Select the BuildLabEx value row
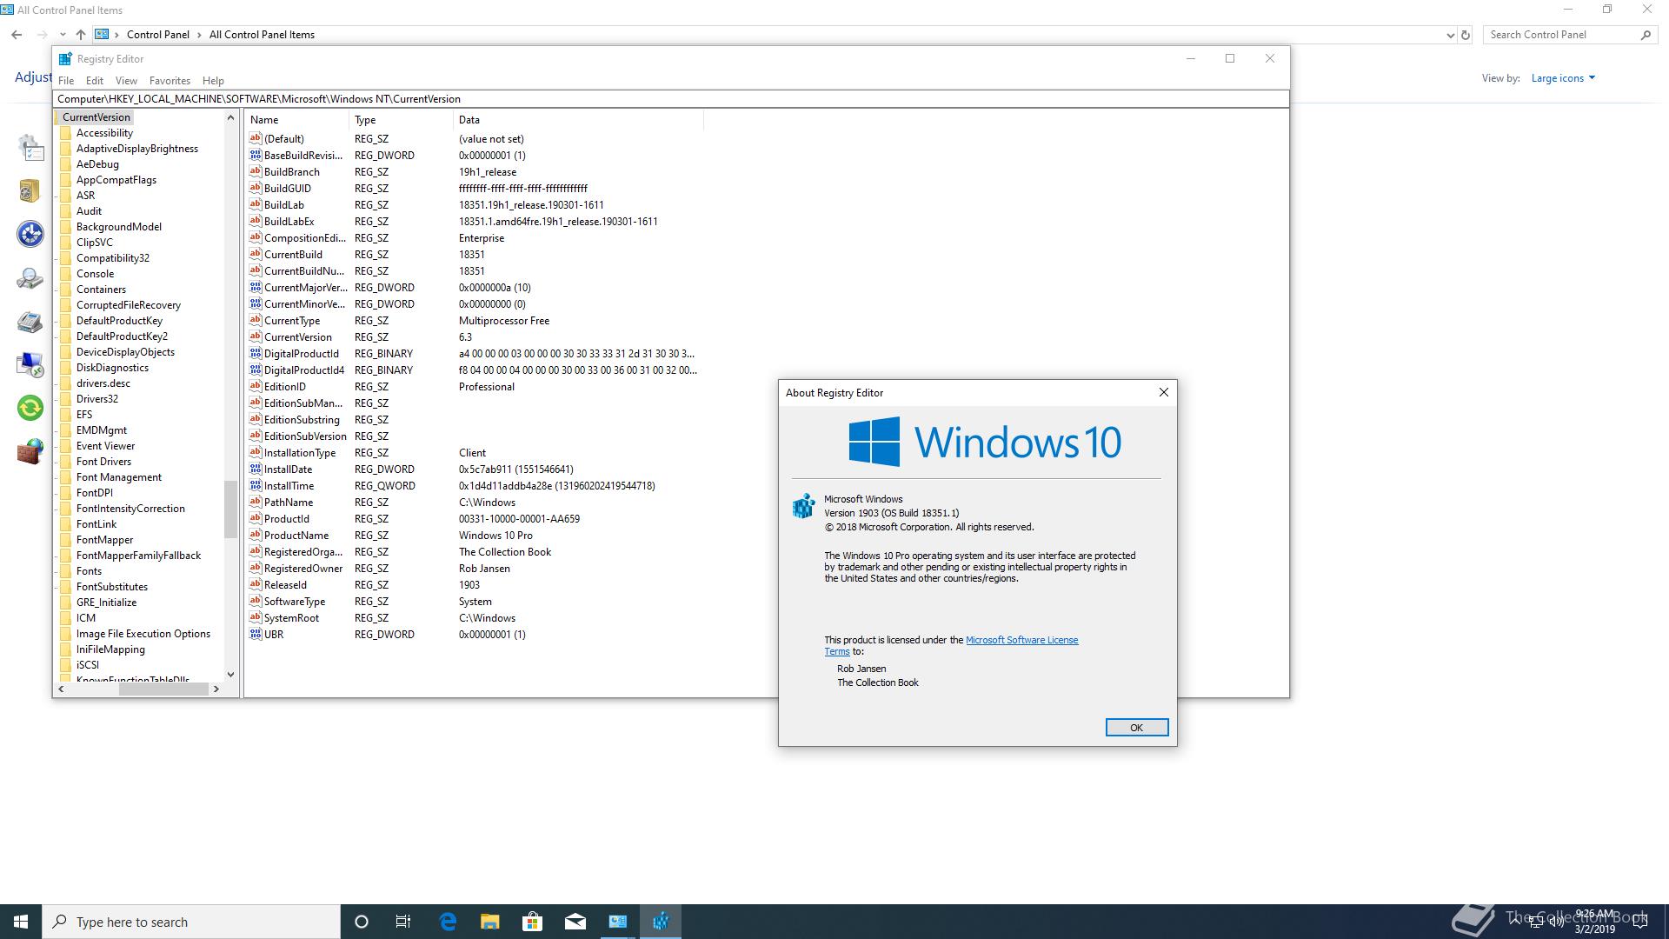Viewport: 1669px width, 939px height. [x=474, y=222]
